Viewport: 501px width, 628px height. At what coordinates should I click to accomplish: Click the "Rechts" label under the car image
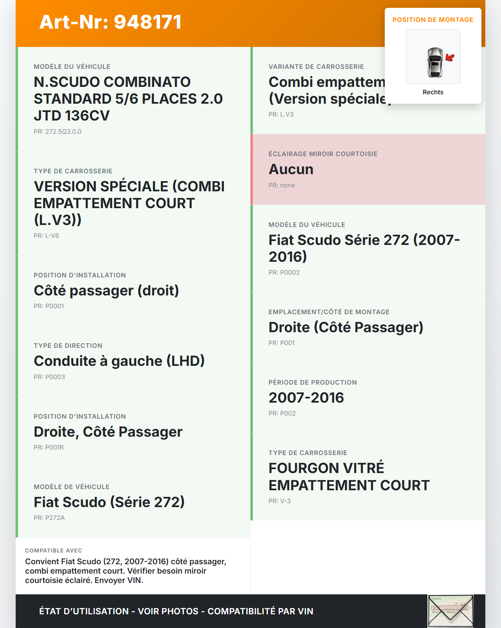433,92
